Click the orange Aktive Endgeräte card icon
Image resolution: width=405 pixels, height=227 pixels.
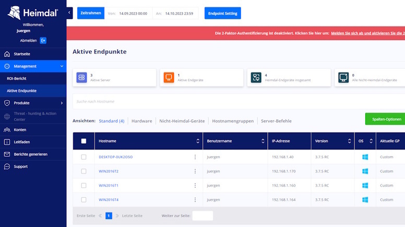coord(169,78)
